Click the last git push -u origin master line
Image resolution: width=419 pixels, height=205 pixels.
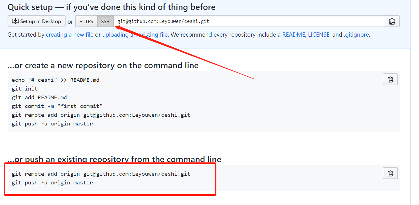[x=52, y=183]
